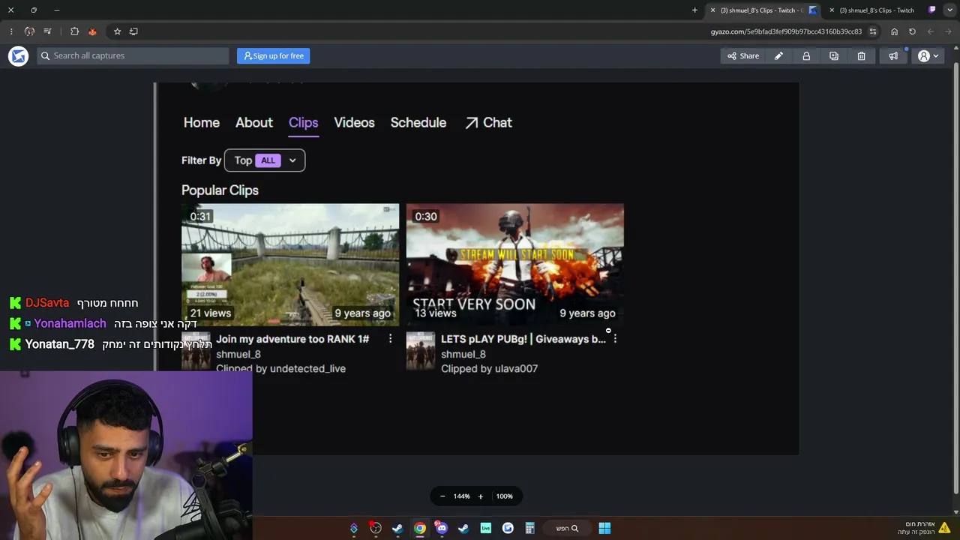The image size is (960, 540).
Task: Click the site settings icon beside the URL
Action: click(x=873, y=31)
